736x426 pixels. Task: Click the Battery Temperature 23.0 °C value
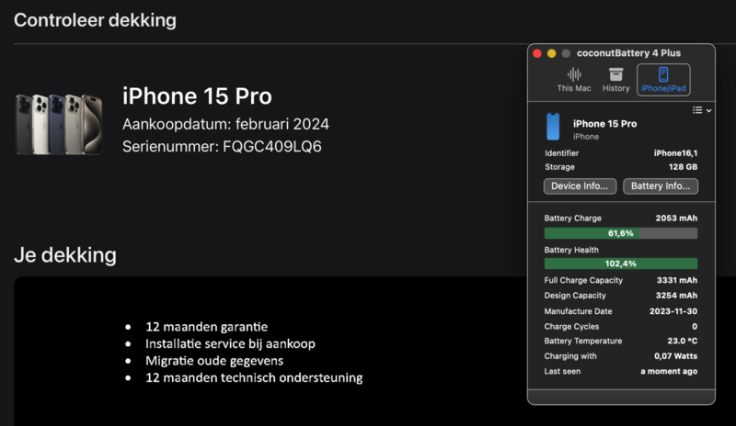[683, 342]
